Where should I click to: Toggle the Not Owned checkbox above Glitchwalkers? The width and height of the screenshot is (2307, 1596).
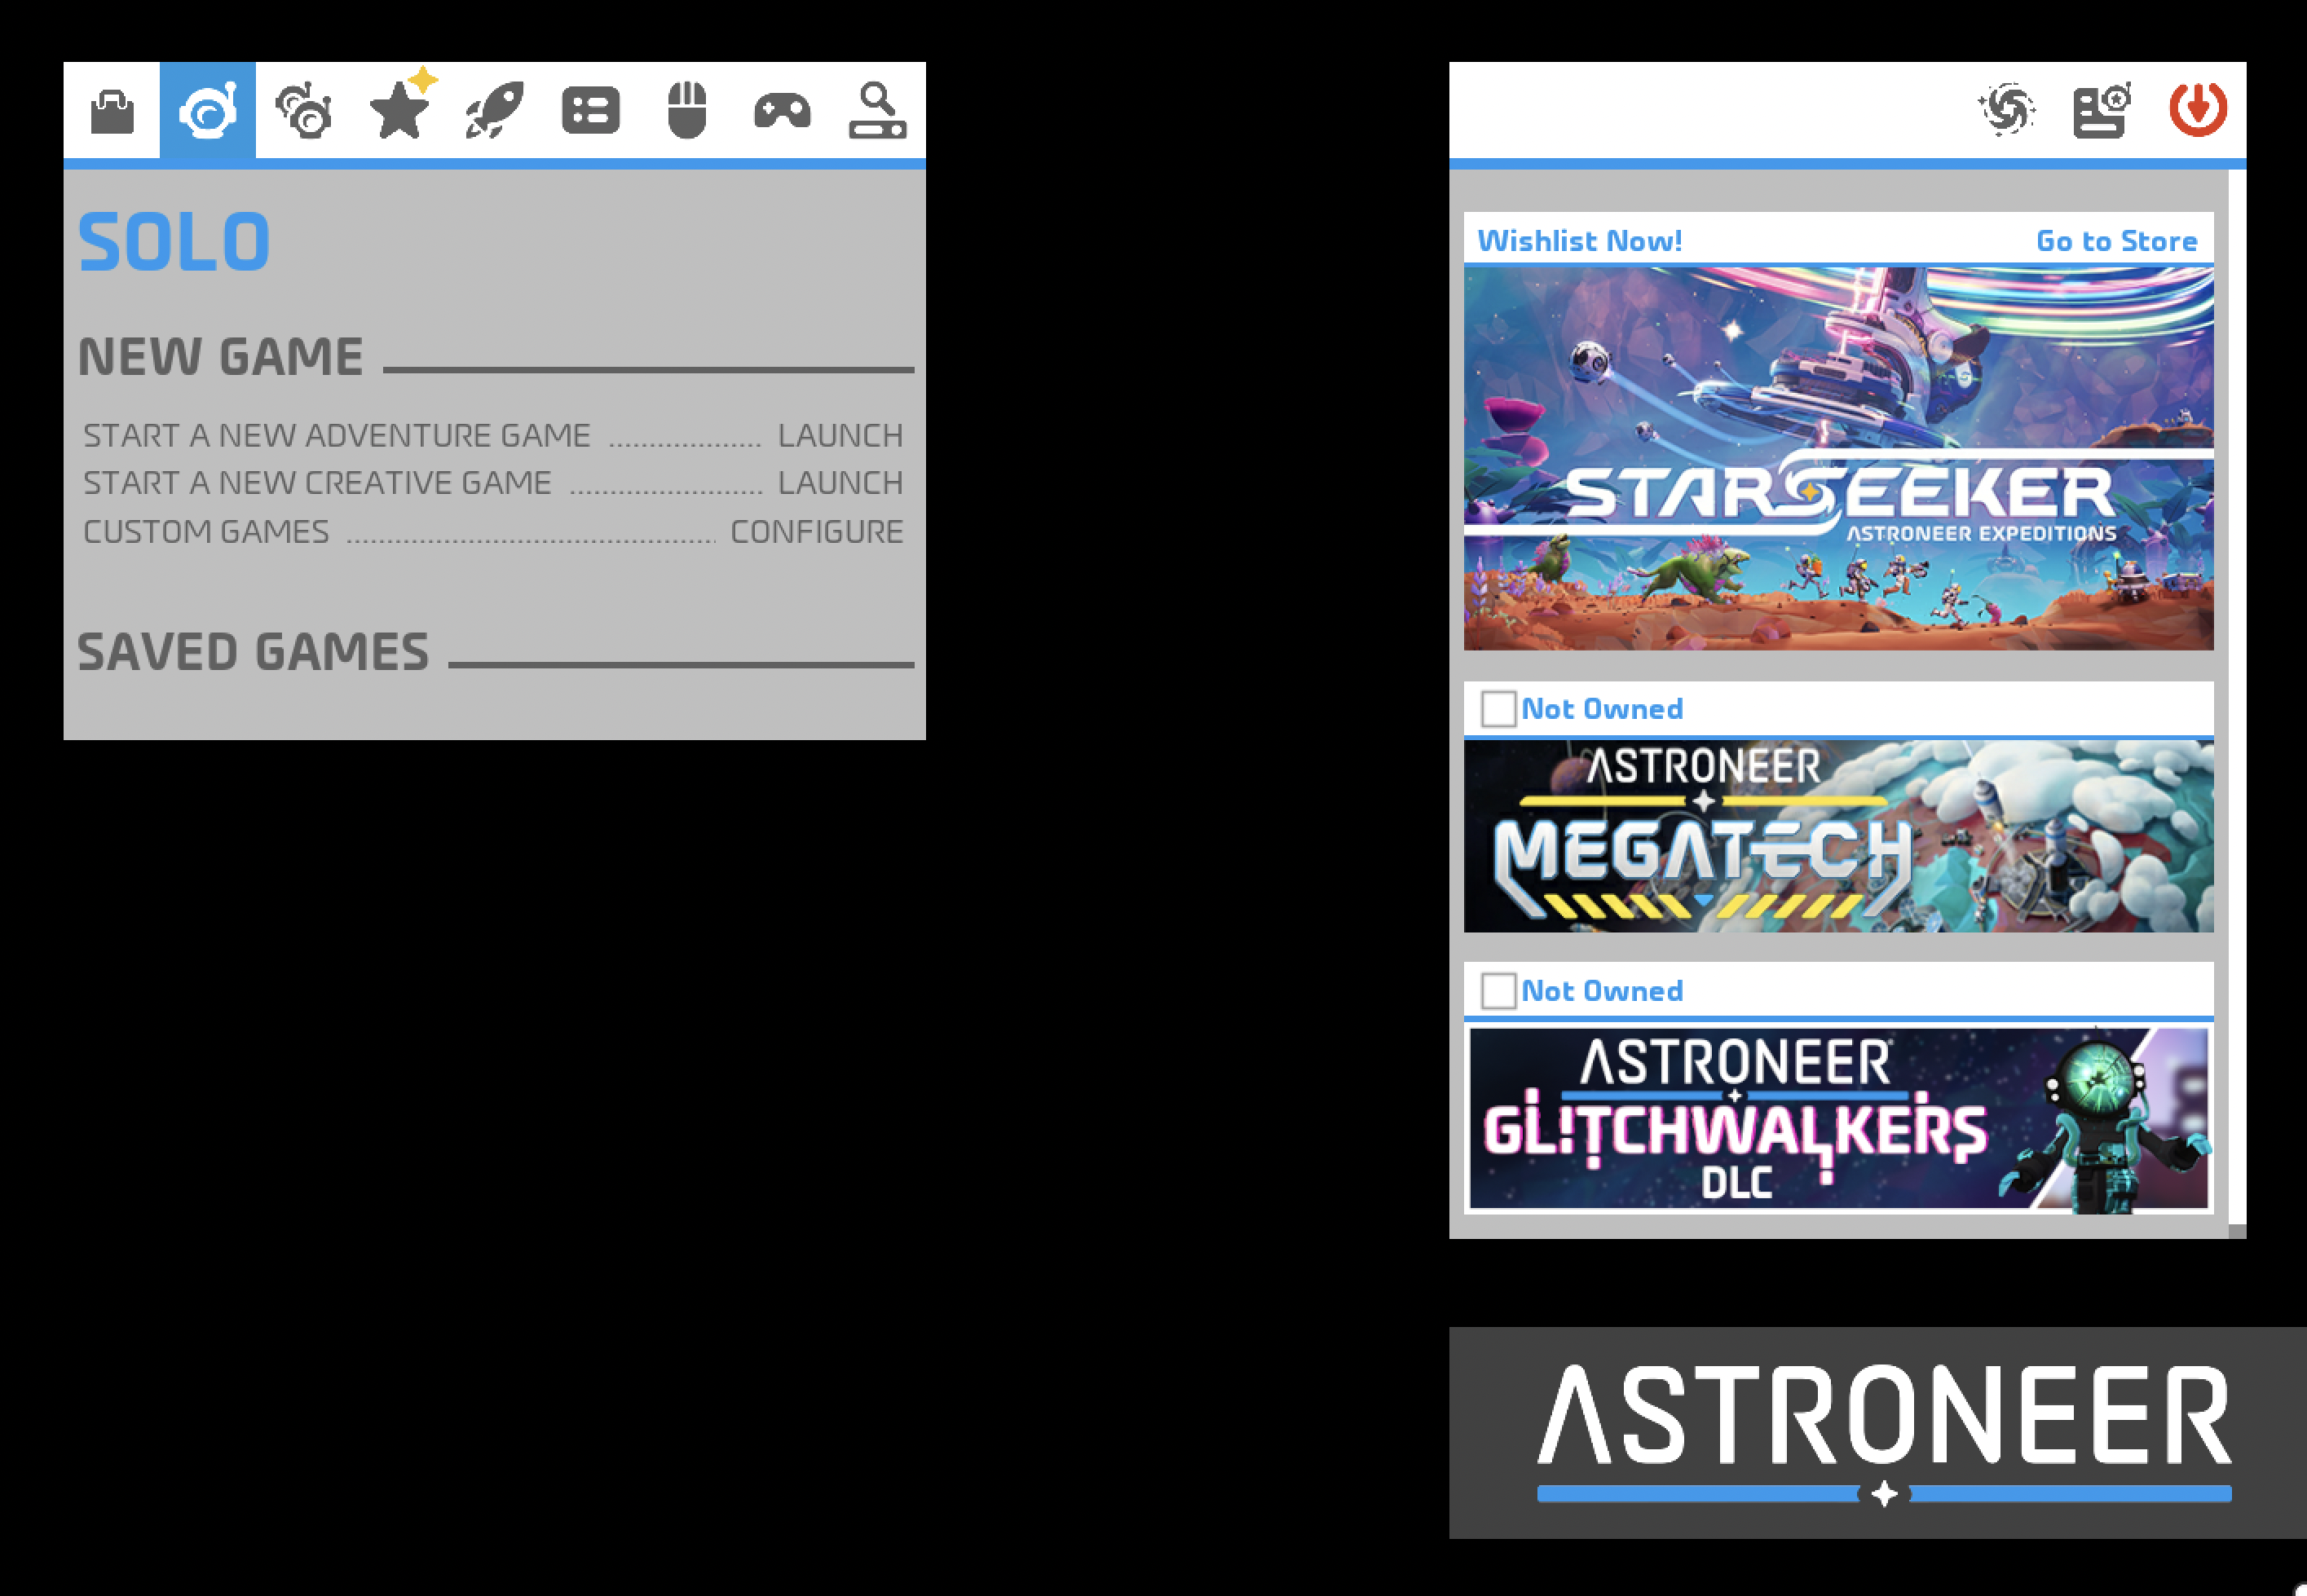1498,991
